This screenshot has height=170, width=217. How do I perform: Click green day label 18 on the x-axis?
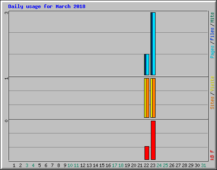121,165
